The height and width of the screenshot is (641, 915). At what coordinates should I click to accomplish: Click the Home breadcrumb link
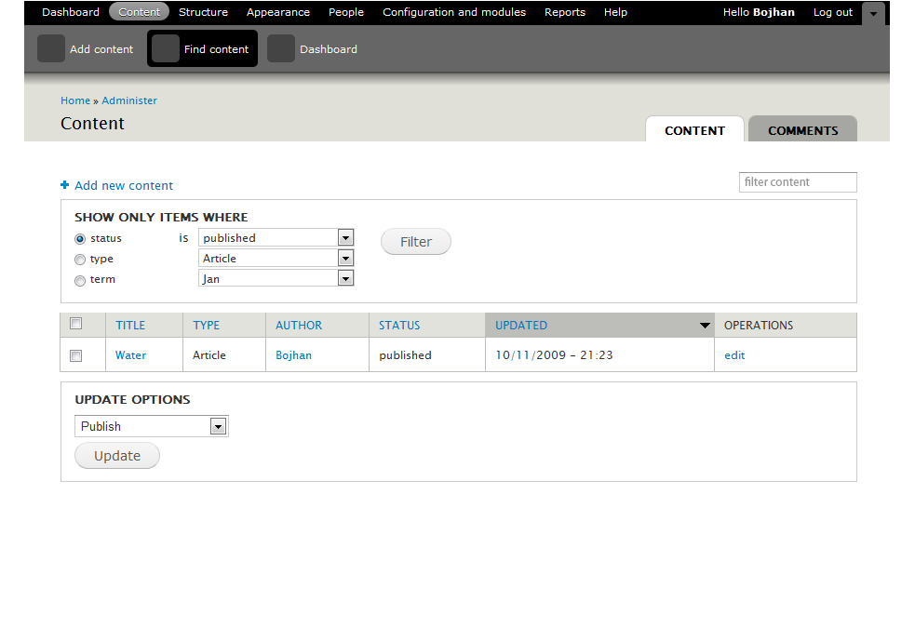pos(75,100)
